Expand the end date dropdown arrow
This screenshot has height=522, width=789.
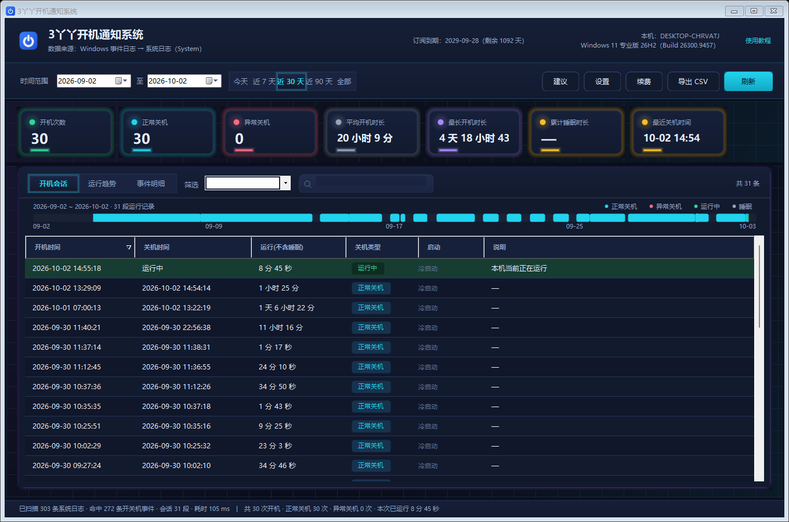pyautogui.click(x=216, y=81)
